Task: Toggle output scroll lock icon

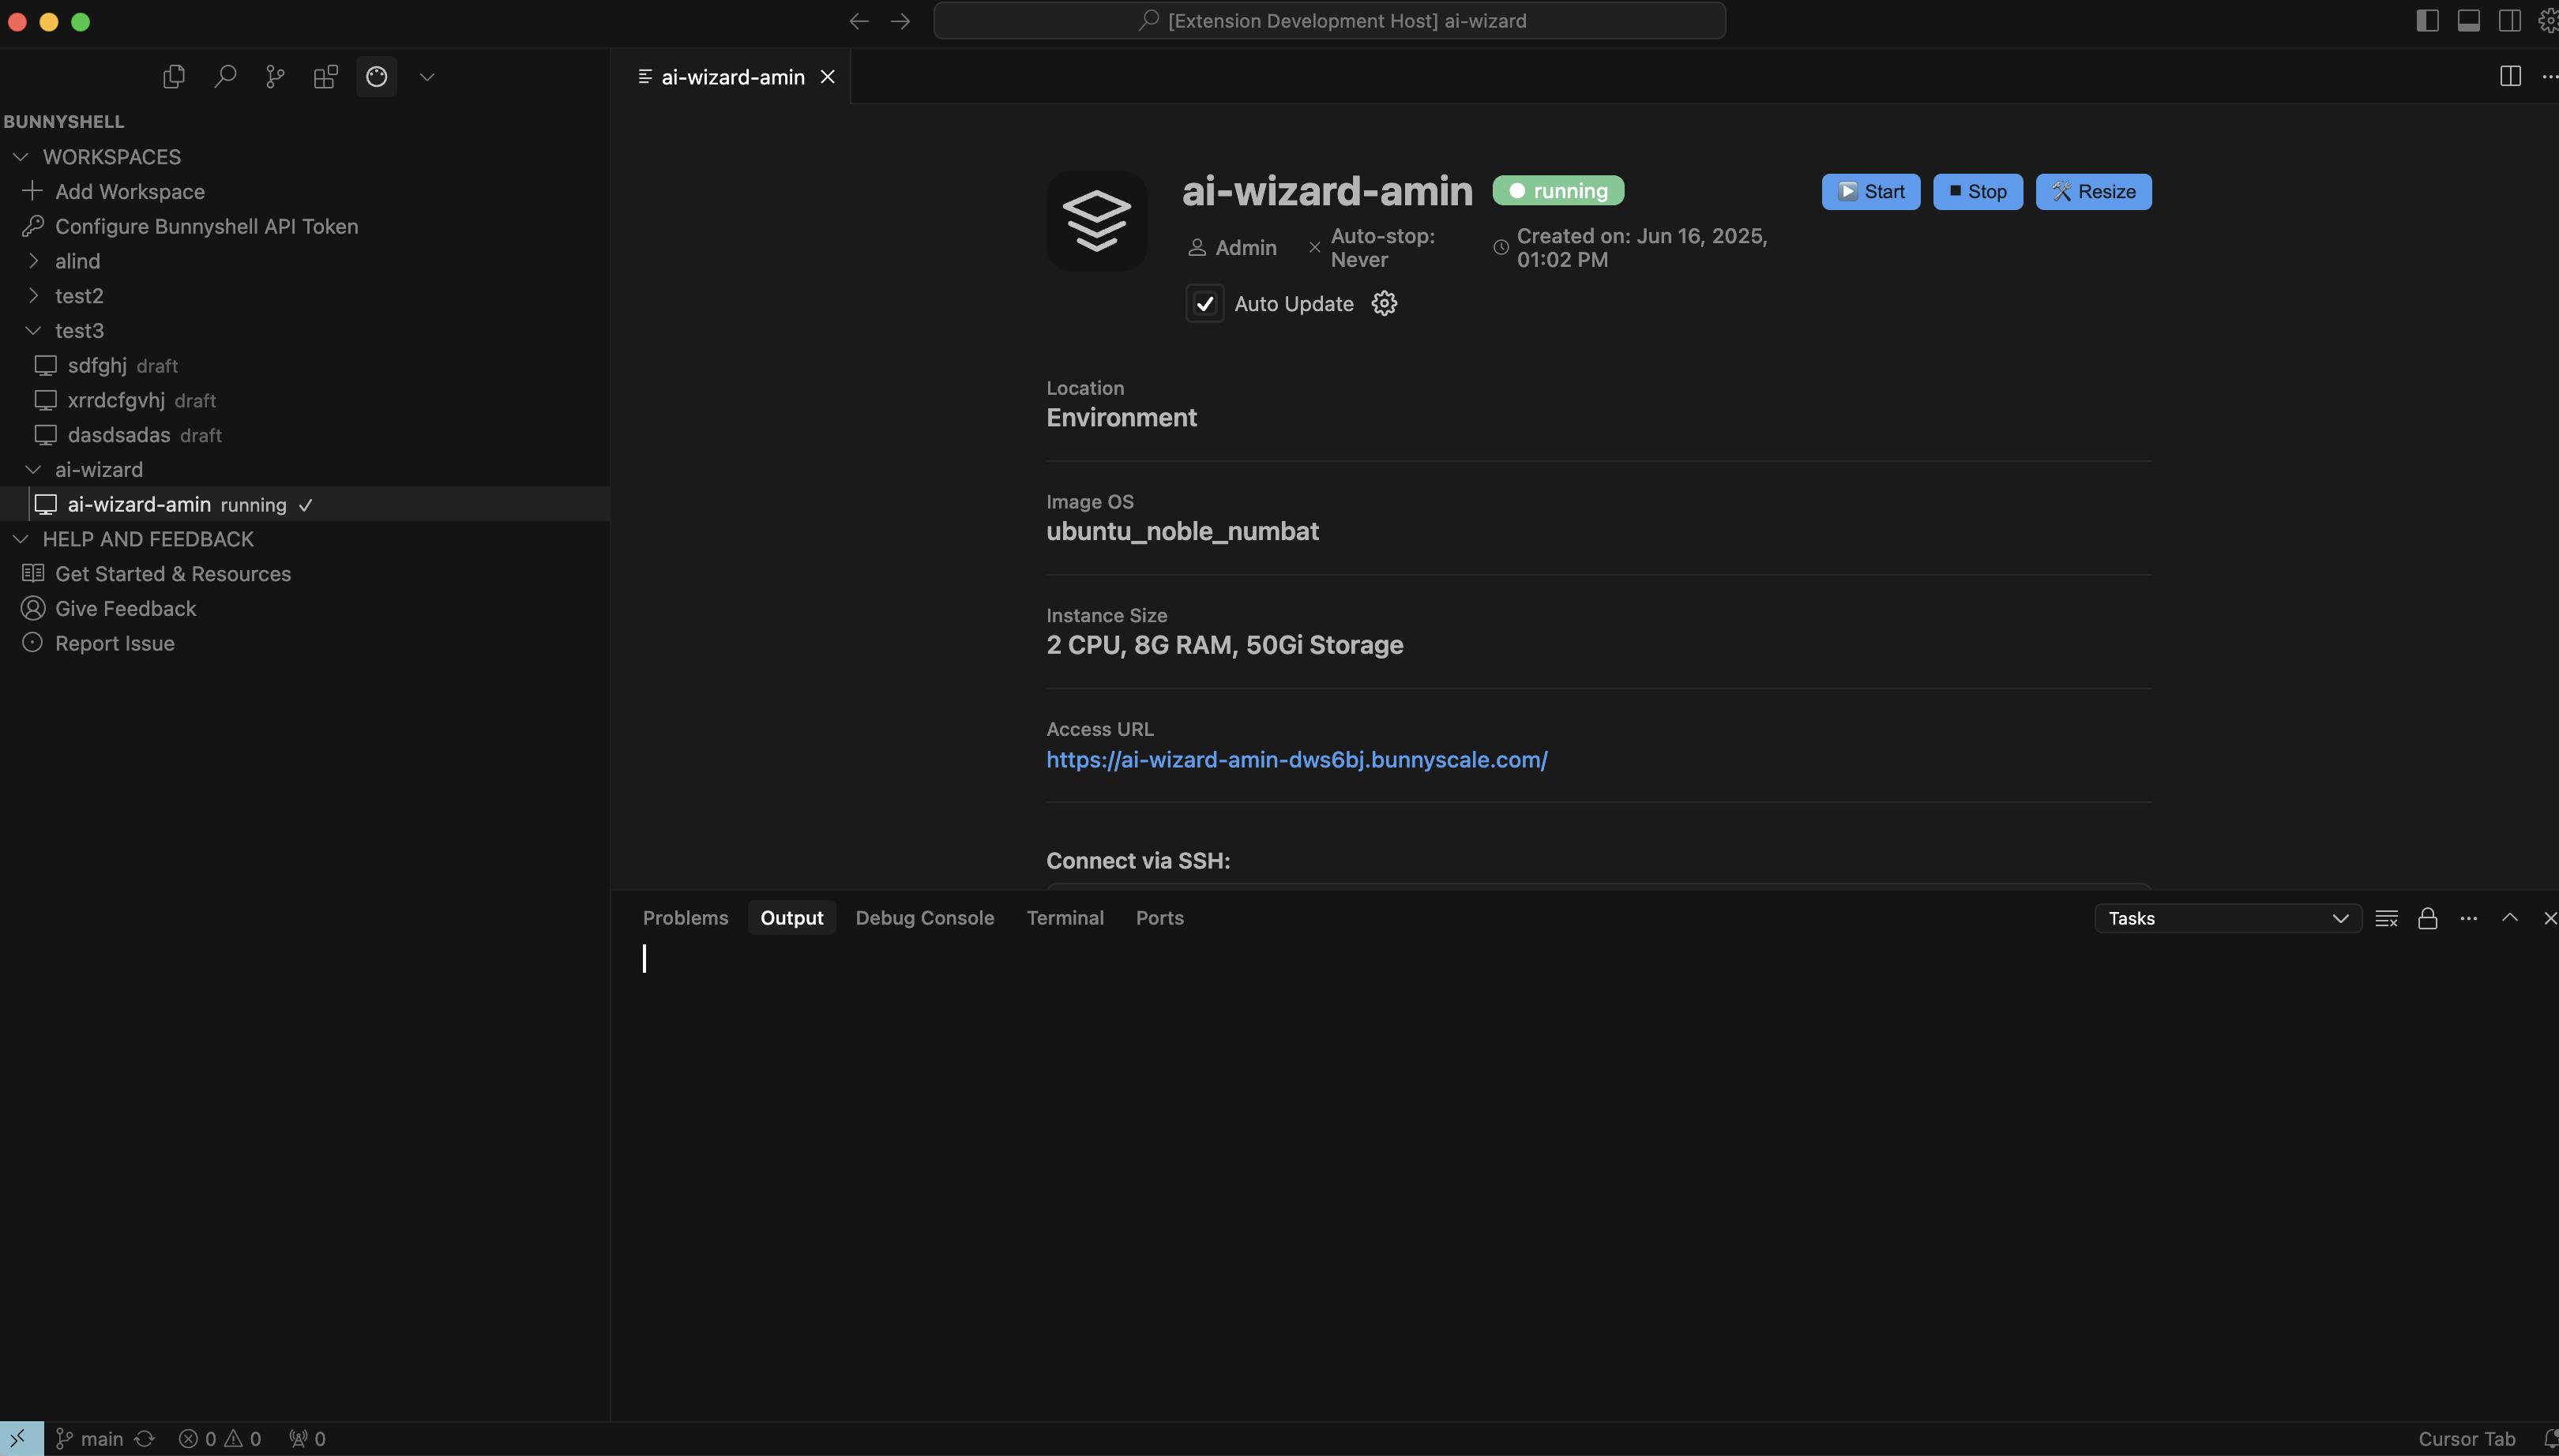Action: pyautogui.click(x=2427, y=918)
